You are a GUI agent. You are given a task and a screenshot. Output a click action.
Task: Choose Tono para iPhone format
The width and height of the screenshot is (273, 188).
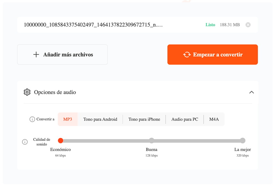pos(144,119)
